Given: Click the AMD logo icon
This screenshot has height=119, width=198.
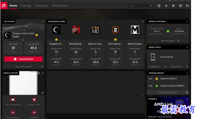Looking at the screenshot, I should tap(4, 6).
